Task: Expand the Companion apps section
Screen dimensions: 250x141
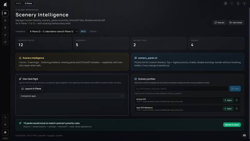Action: click(72, 96)
